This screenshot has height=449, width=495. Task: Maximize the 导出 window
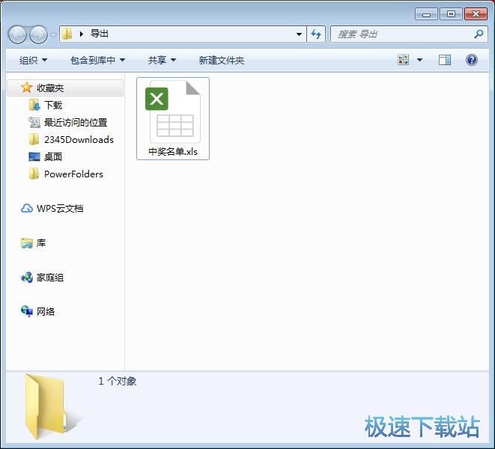(451, 14)
